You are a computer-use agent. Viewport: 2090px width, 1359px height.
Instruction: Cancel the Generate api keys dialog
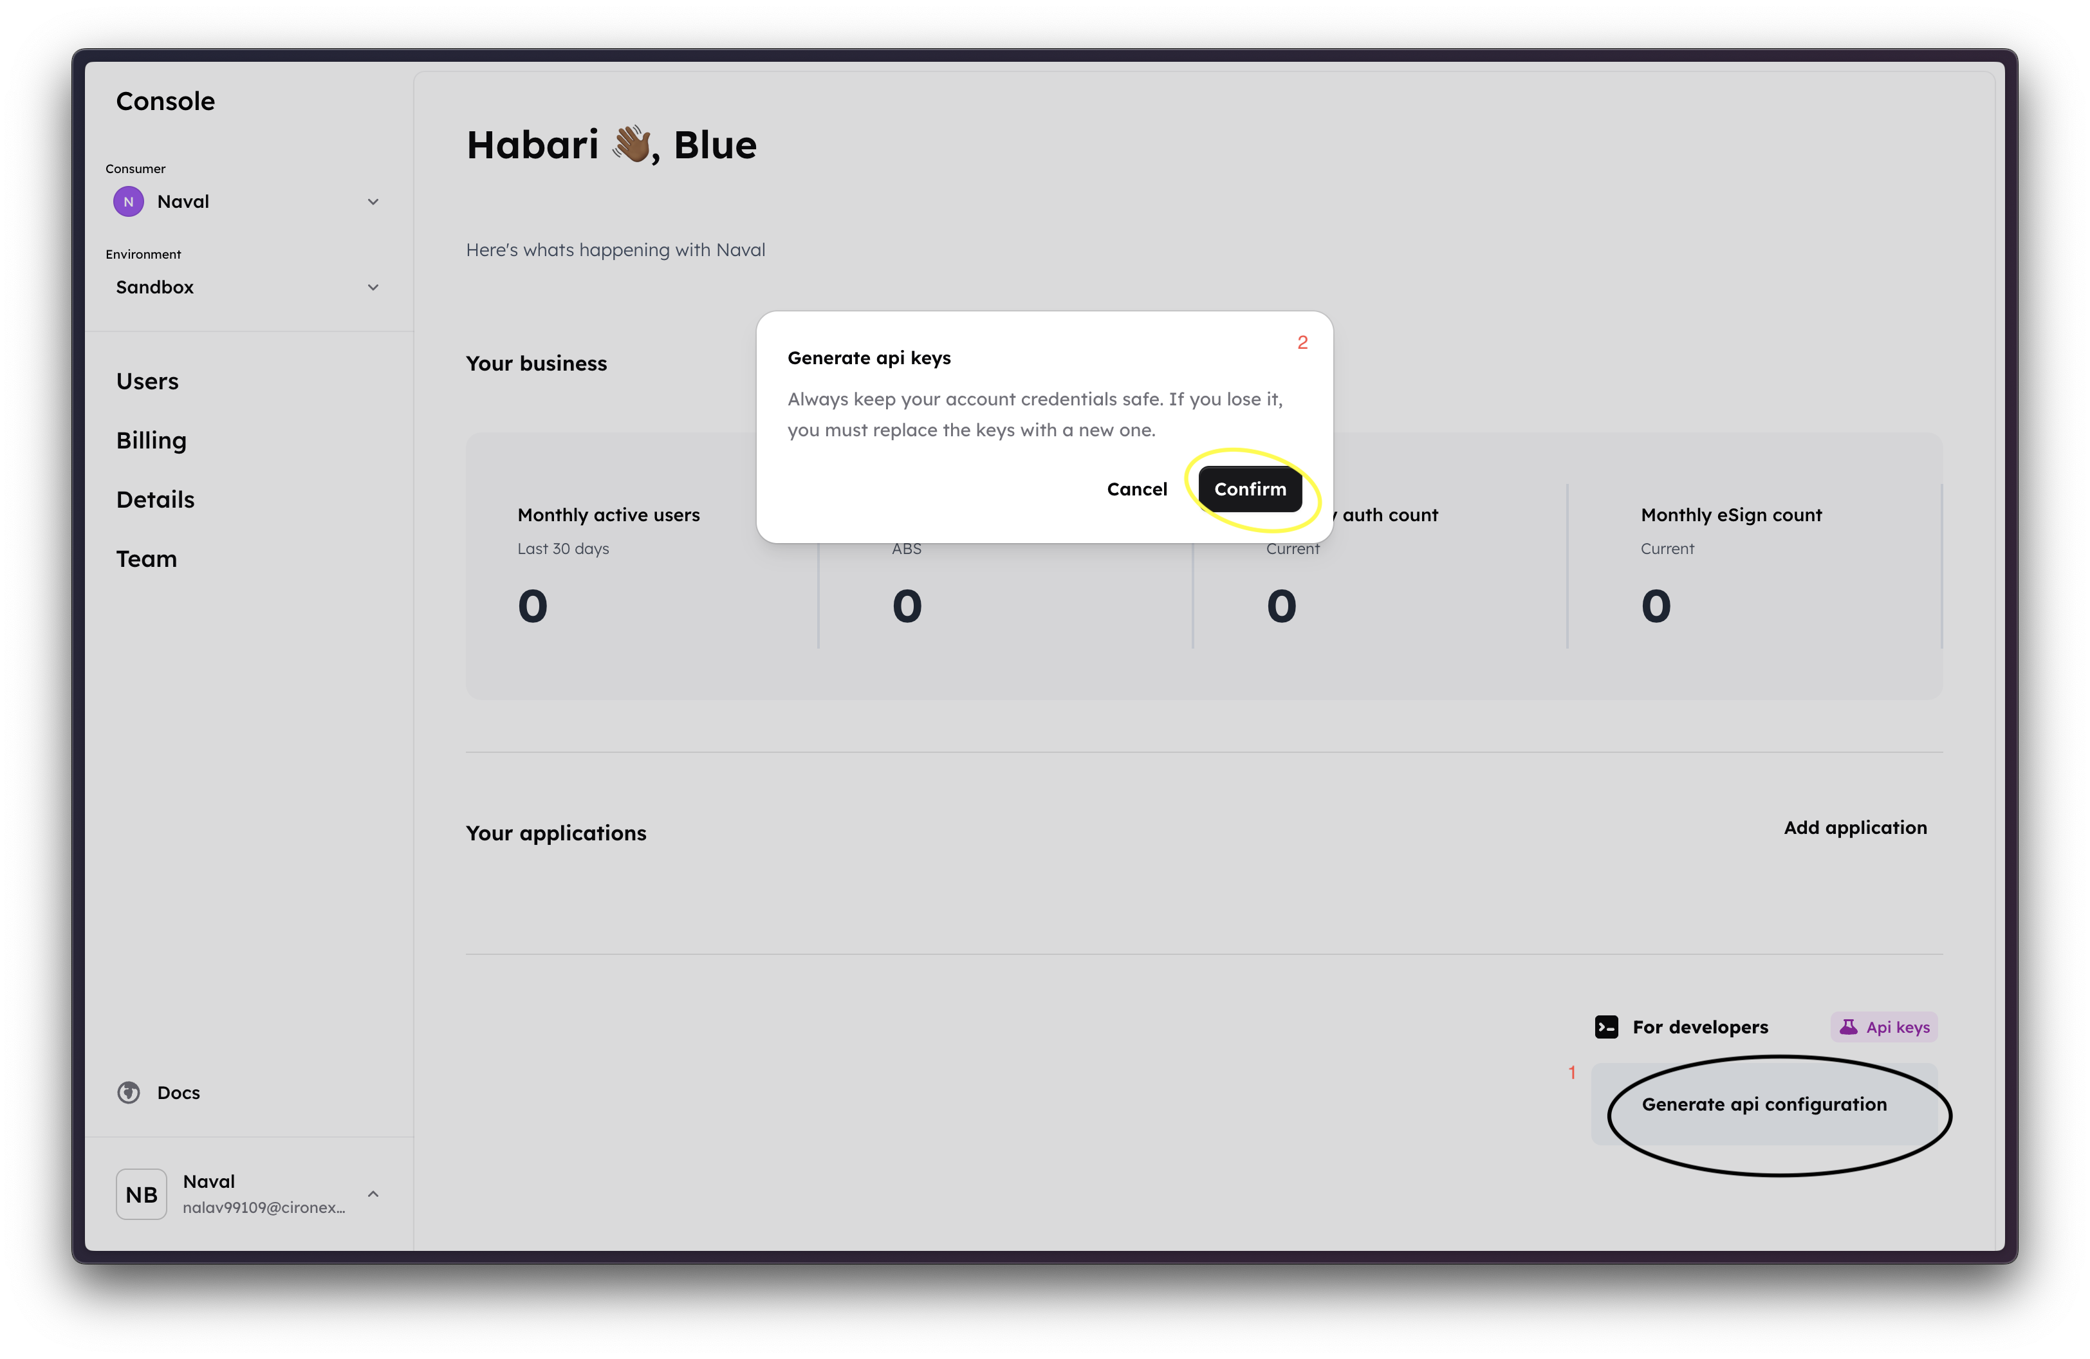(1136, 488)
